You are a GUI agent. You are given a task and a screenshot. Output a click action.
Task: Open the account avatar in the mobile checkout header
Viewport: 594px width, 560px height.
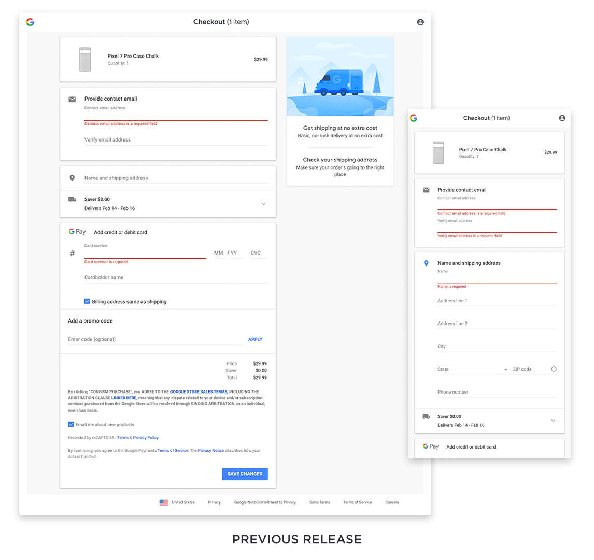click(x=562, y=118)
